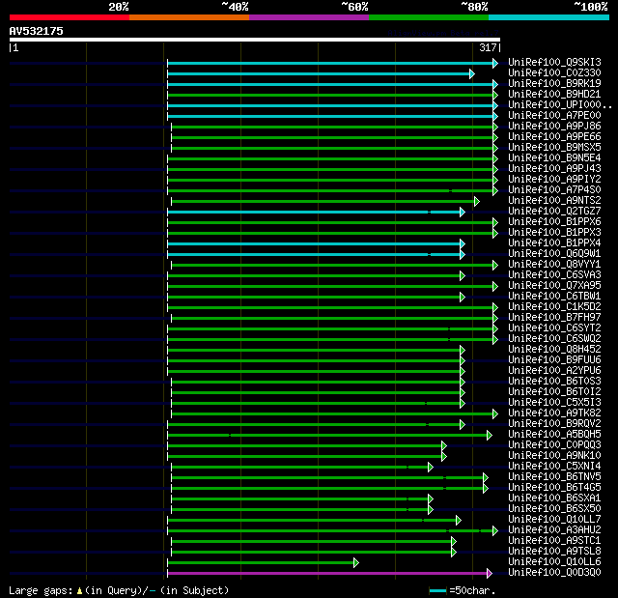Click the UniRef100_Q9SKI3 hit label
Screen dimensions: 618x598
coord(554,62)
